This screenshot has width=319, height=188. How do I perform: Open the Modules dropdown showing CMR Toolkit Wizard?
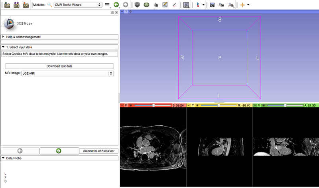pos(78,5)
